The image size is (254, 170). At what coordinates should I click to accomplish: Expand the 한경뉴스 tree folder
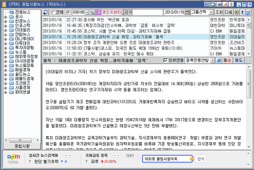6,21
